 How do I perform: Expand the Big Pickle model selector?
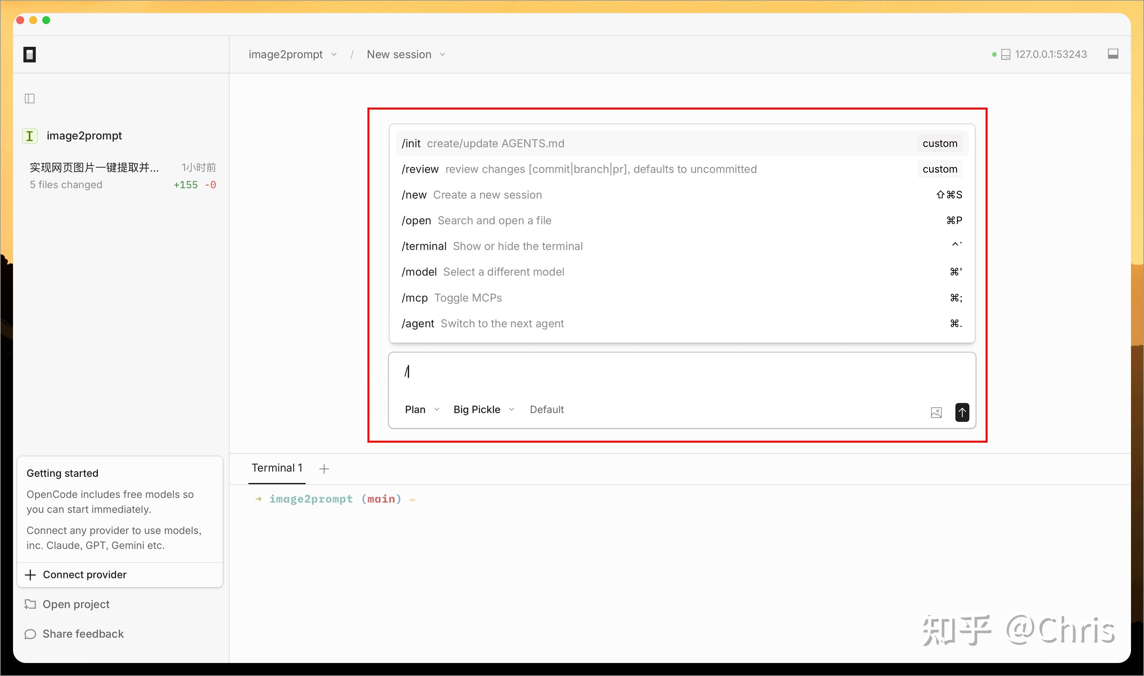coord(484,409)
